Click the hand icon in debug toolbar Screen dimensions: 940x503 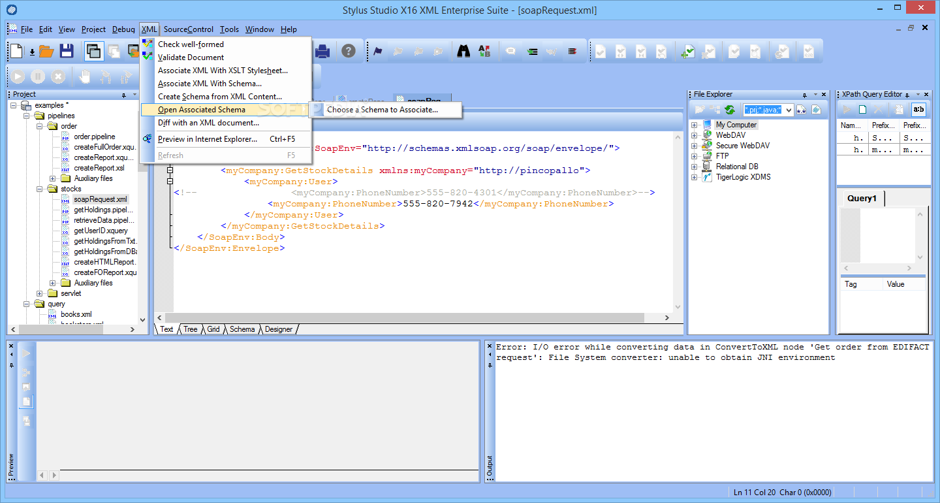85,76
